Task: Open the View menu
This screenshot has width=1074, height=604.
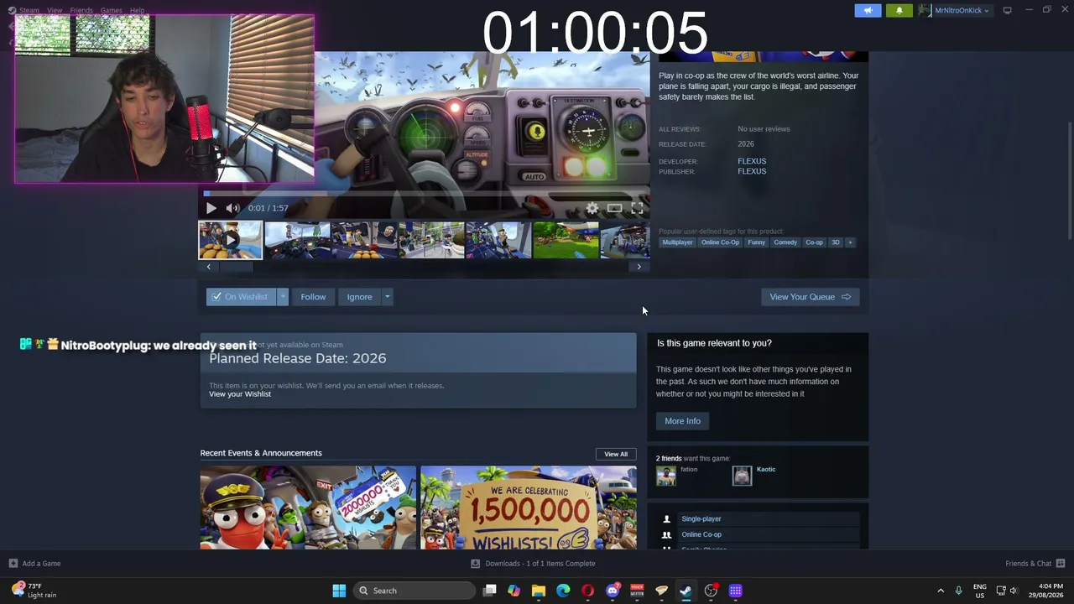Action: [x=55, y=10]
